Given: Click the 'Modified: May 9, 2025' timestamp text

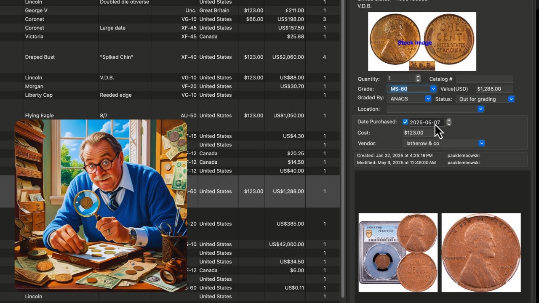Looking at the screenshot, I should [396, 162].
